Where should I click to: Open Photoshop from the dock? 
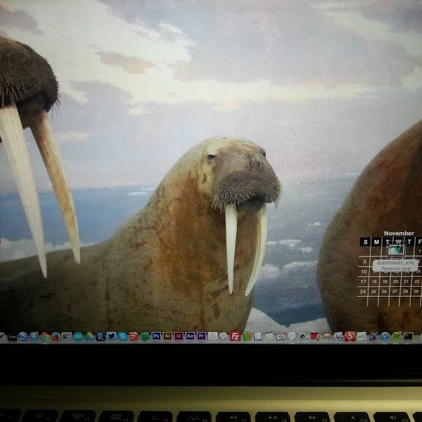click(156, 336)
